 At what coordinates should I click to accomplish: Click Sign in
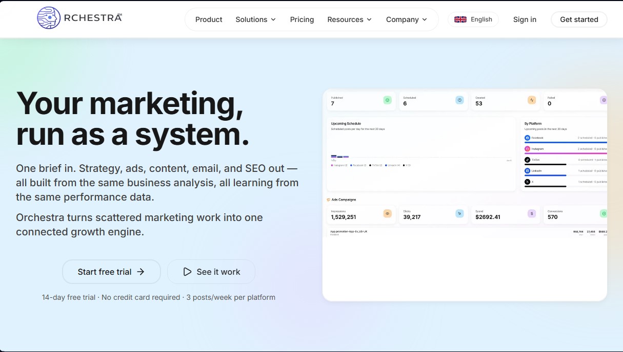pyautogui.click(x=525, y=19)
